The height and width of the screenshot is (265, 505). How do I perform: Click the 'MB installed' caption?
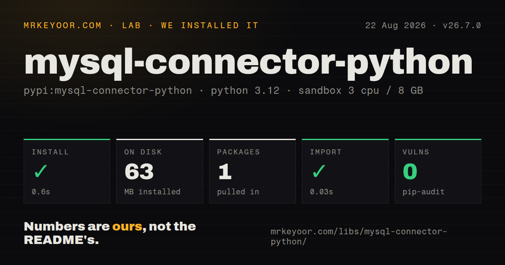pyautogui.click(x=152, y=192)
